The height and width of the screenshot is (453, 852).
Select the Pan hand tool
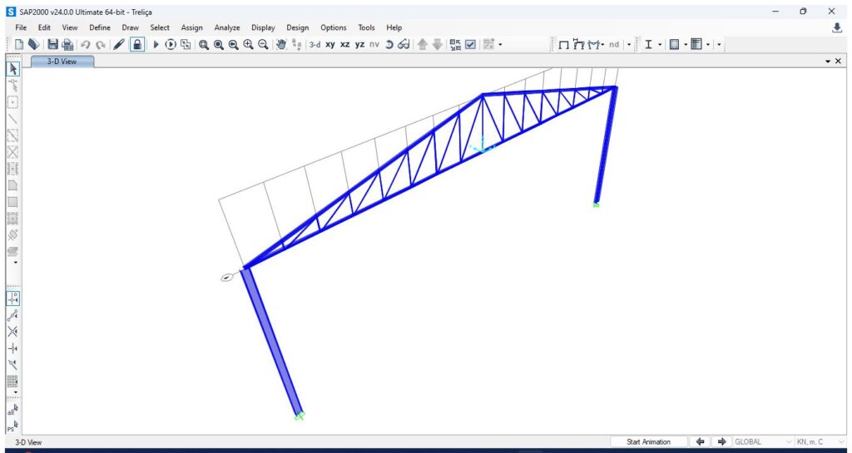pos(281,45)
